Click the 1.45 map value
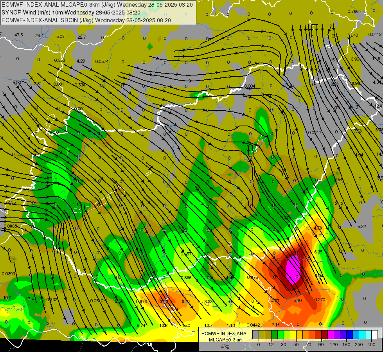This screenshot has height=352, width=383. click(x=230, y=278)
